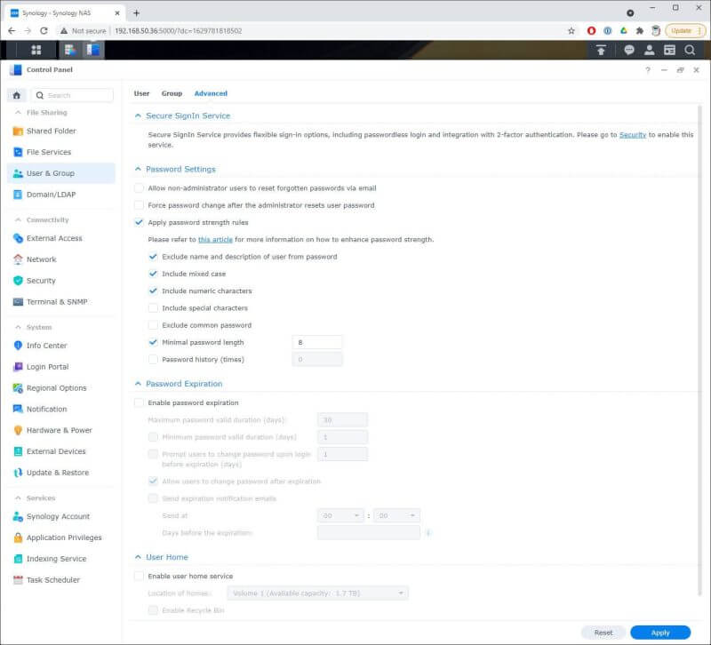Uncheck Include mixed case
This screenshot has height=645, width=711.
click(x=154, y=274)
